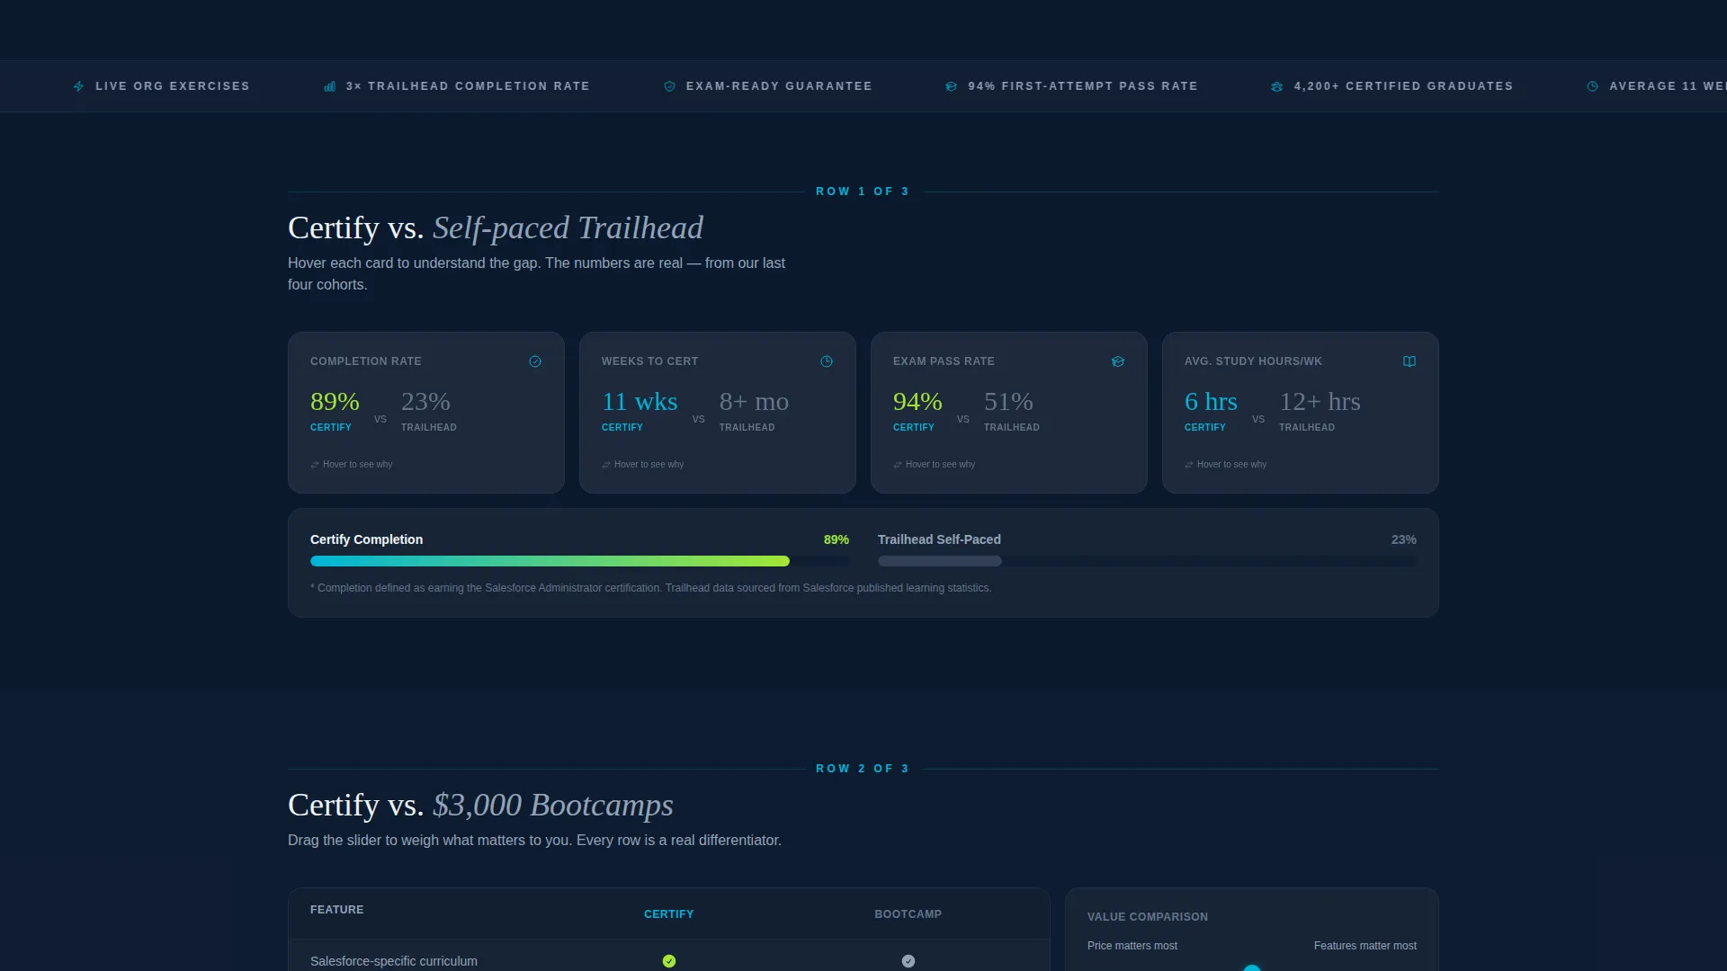Click the green '89%' value on Completion Rate card
This screenshot has width=1727, height=971.
point(335,402)
